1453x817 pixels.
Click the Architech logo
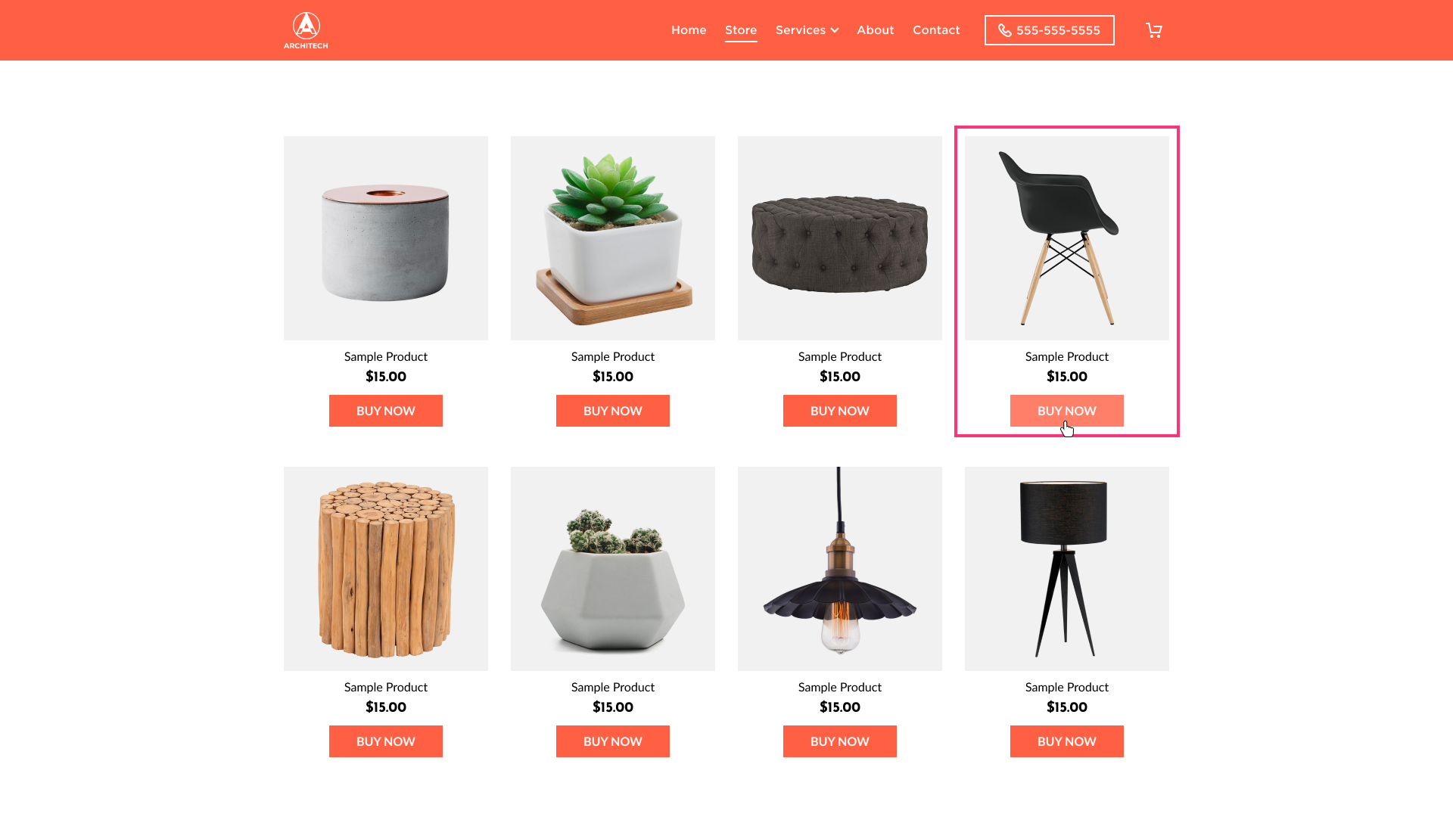pyautogui.click(x=306, y=30)
